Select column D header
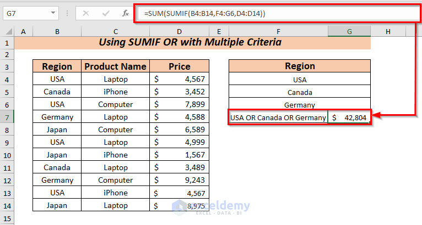The height and width of the screenshot is (225, 422). (x=180, y=32)
